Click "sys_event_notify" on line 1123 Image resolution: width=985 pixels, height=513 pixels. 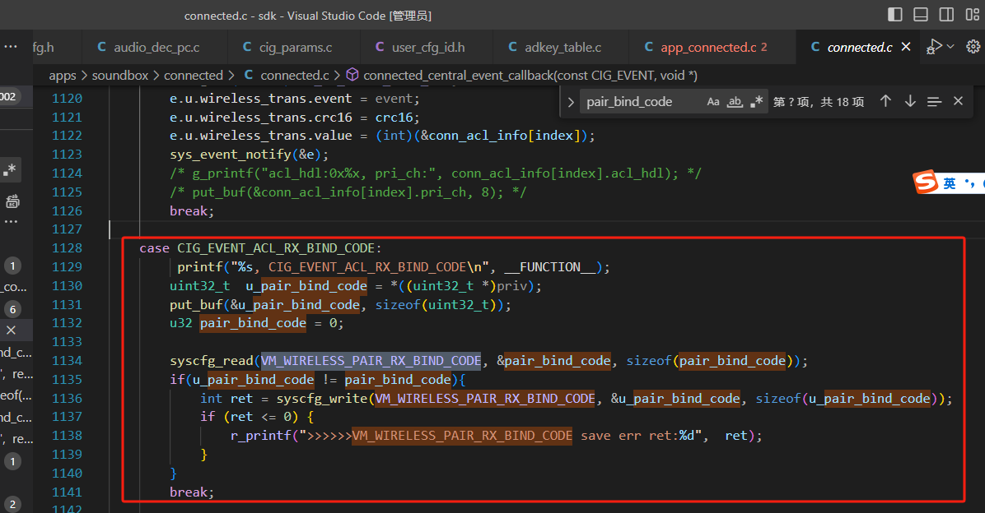[231, 155]
